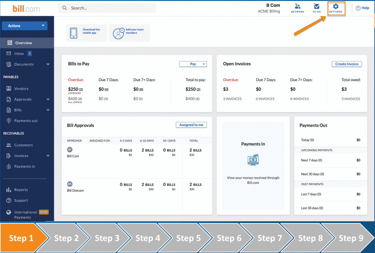375x253 pixels.
Task: Click the $90 total for Bill Dotcom
Action: (192, 189)
